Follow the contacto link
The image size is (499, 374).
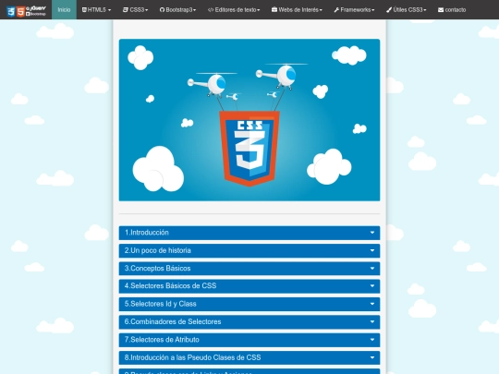pos(452,10)
